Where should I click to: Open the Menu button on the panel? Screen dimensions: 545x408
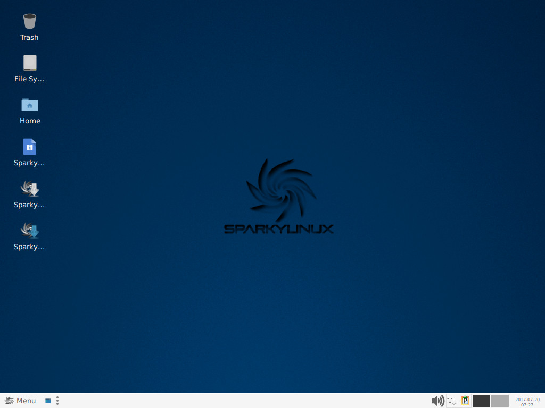pyautogui.click(x=20, y=401)
